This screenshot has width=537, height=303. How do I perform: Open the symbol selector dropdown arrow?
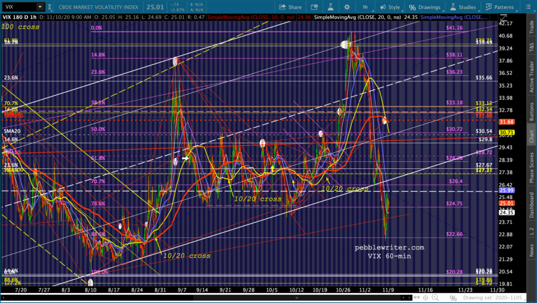click(40, 7)
